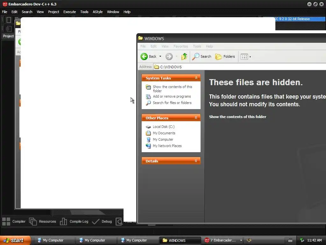326x245 pixels.
Task: Switch to the Compiler tab
Action: click(14, 221)
